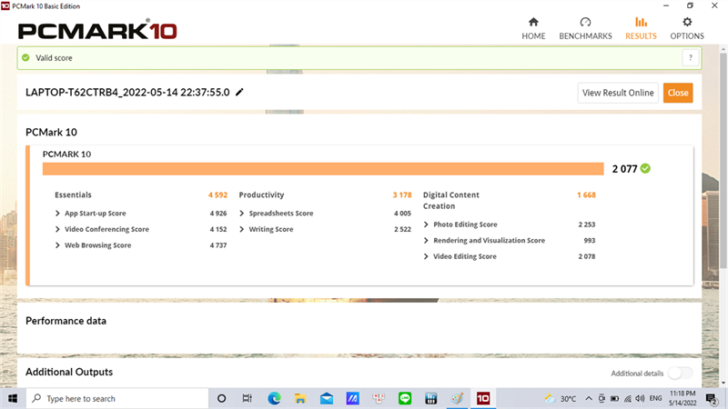Click the green valid checkmark beside 2 077
Viewport: 728px width, 409px height.
pyautogui.click(x=645, y=168)
